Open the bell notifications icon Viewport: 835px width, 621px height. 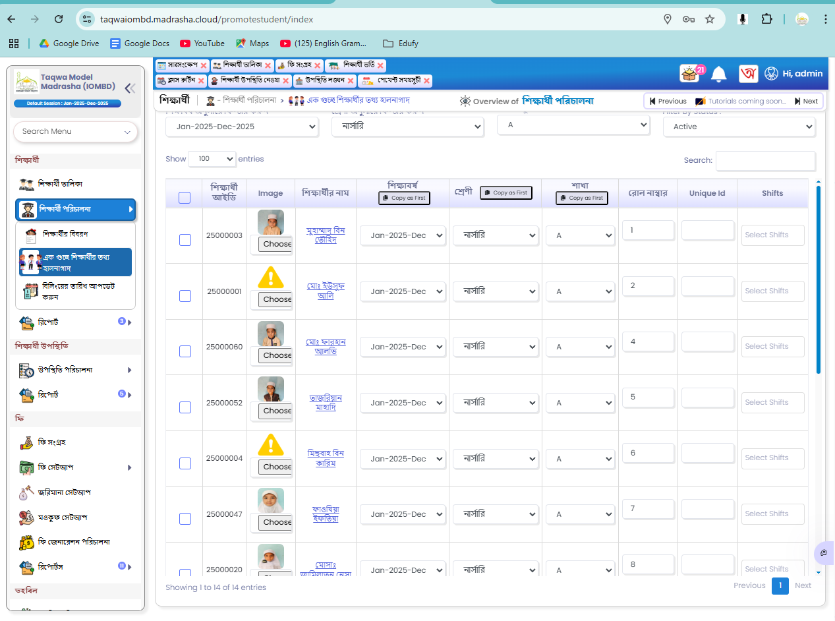click(x=719, y=74)
